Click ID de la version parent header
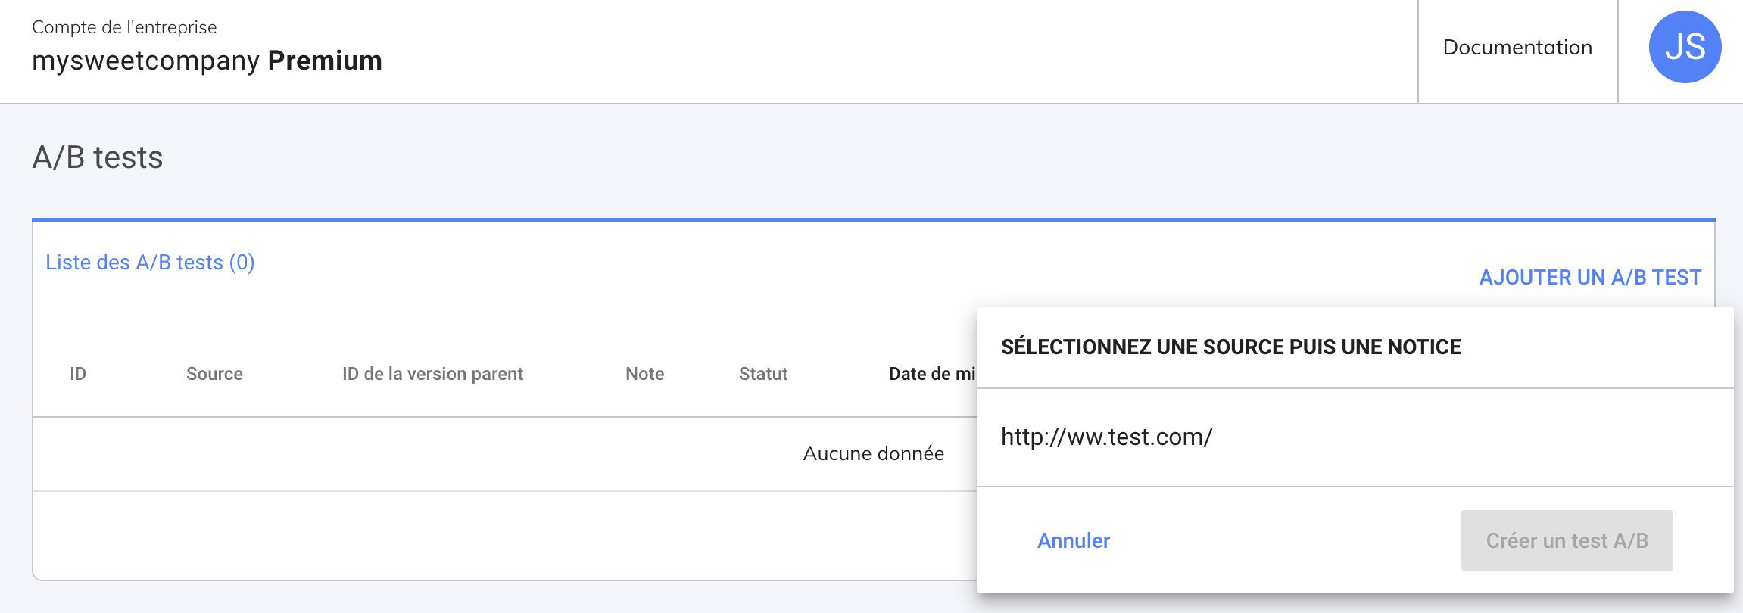Image resolution: width=1743 pixels, height=613 pixels. [x=432, y=374]
